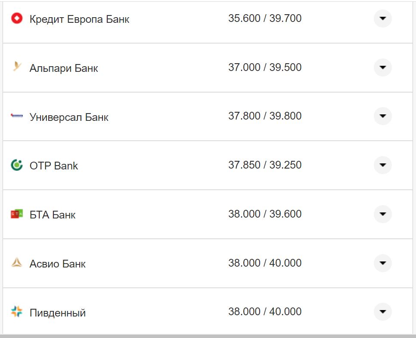Open the БТА Банк dropdown arrow
The image size is (416, 338).
[382, 214]
